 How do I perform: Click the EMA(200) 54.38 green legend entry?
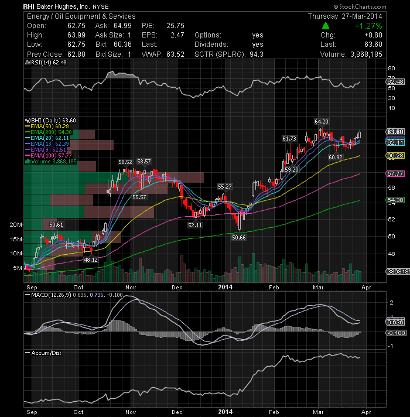pyautogui.click(x=49, y=132)
